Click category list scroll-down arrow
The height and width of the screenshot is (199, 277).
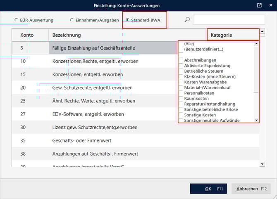pos(256,120)
